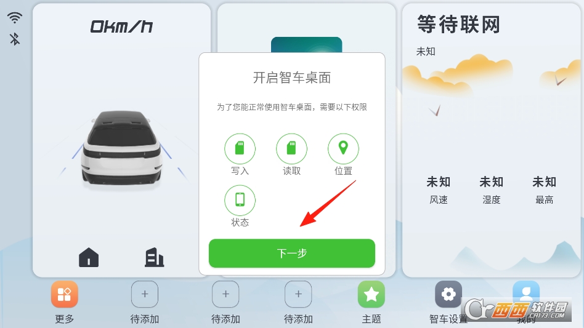This screenshot has width=584, height=328.
Task: Tap the 位置 location pin icon
Action: [x=343, y=149]
